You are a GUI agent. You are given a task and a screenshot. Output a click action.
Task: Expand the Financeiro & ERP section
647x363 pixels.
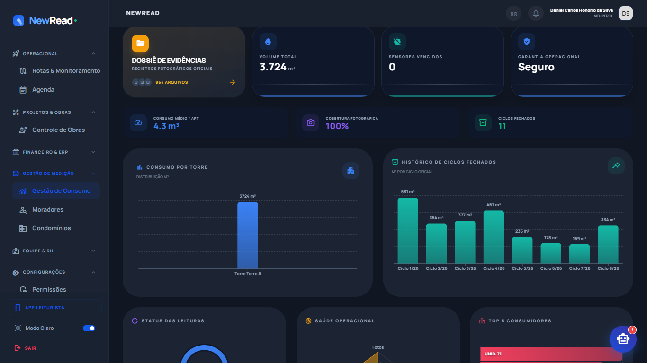click(93, 152)
